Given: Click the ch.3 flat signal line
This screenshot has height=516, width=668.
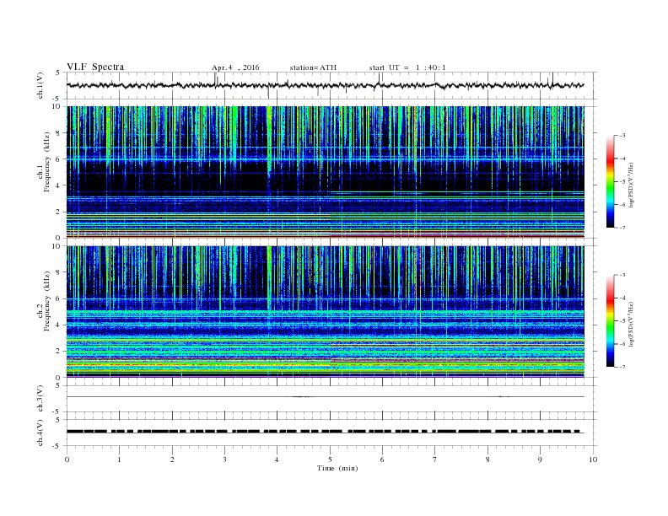Looking at the screenshot, I should point(326,397).
